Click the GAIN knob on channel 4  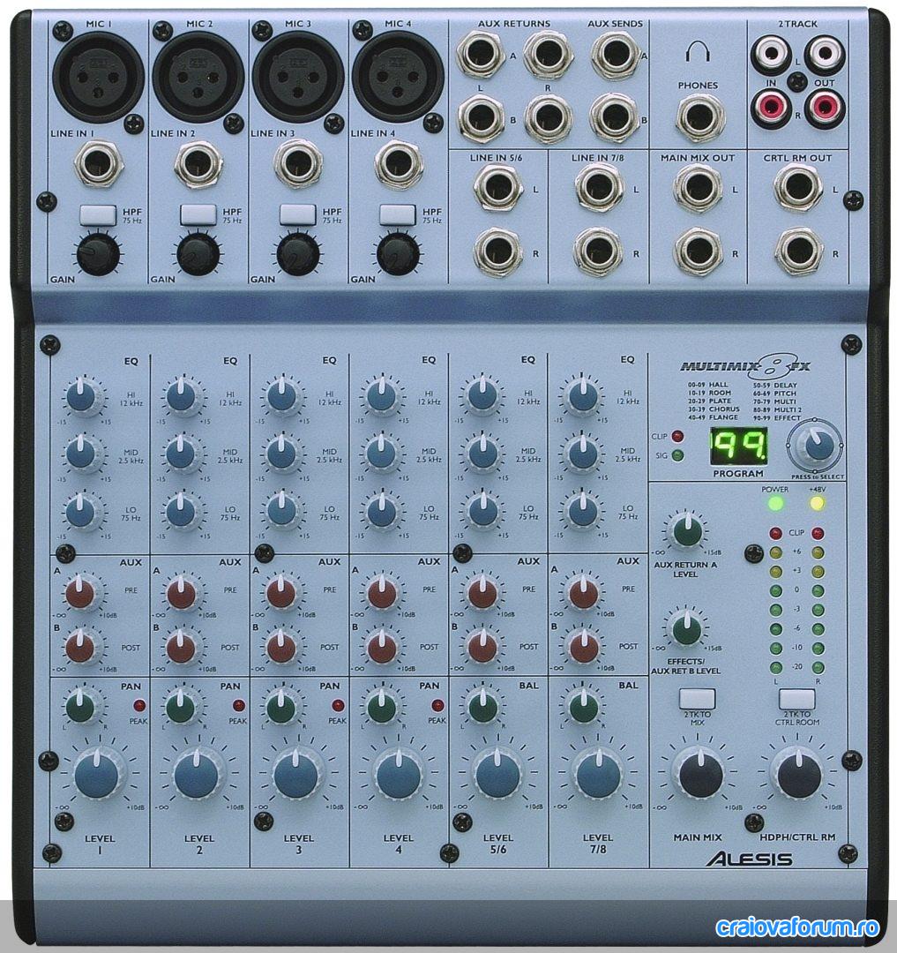(398, 254)
